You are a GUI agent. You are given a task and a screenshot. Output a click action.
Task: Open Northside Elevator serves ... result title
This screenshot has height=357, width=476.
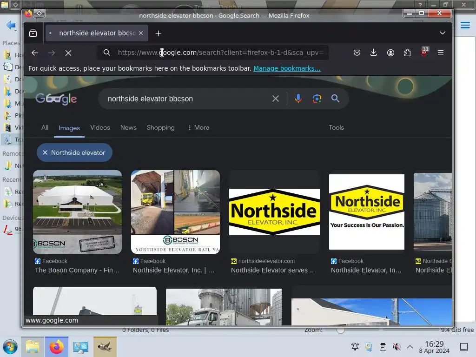[273, 270]
